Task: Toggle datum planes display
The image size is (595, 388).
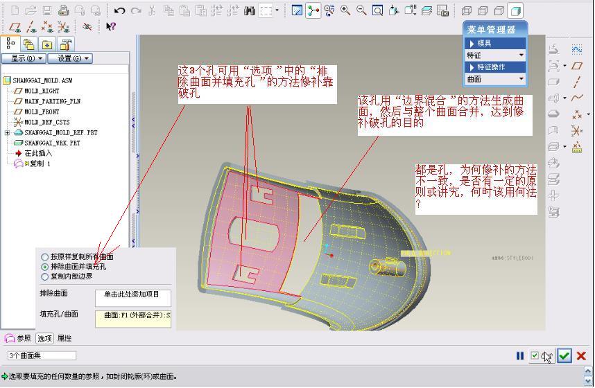Action: click(15, 27)
